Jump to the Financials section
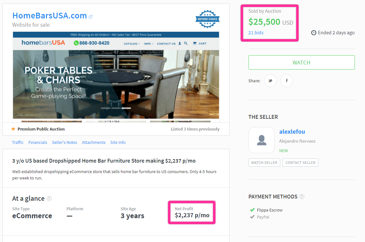This screenshot has width=365, height=242. click(38, 142)
